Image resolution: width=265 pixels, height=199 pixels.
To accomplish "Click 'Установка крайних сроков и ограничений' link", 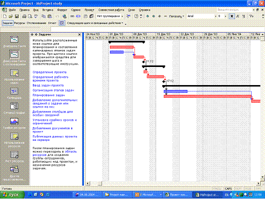I will tap(54, 122).
